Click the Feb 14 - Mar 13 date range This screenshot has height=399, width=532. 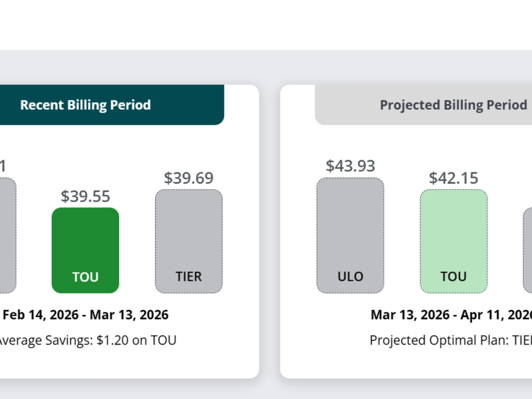point(84,315)
